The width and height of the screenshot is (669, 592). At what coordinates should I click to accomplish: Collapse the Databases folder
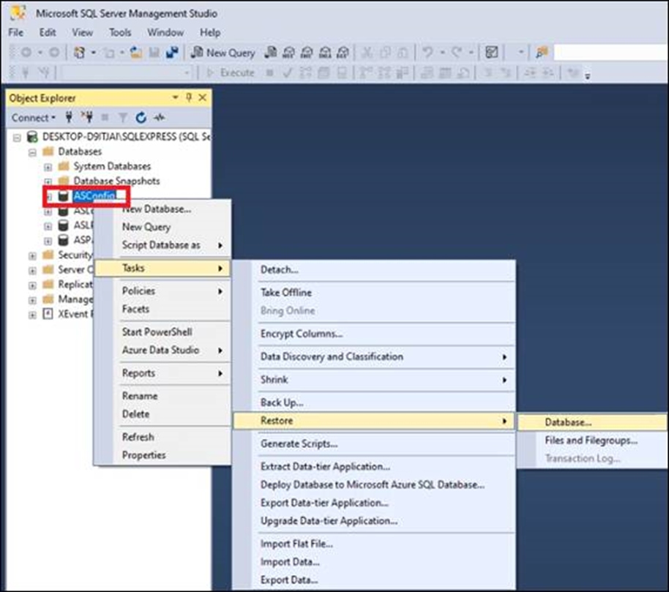32,152
